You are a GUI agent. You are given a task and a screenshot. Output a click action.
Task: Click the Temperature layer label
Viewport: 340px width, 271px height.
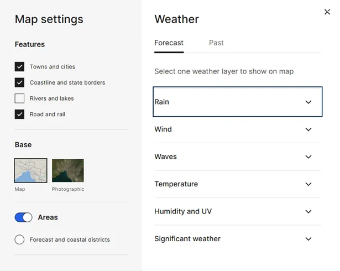176,184
